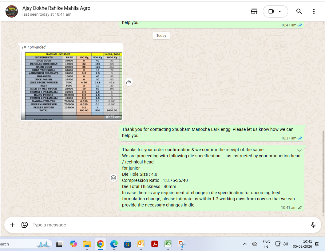The image size is (325, 251).
Task: Open the emoji and sticker picker
Action: [x=25, y=225]
